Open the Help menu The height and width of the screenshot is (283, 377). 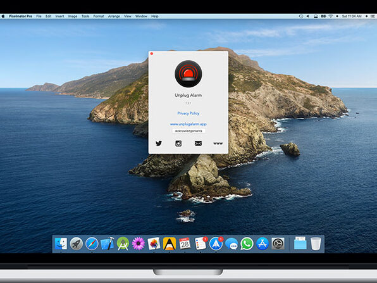pyautogui.click(x=154, y=16)
